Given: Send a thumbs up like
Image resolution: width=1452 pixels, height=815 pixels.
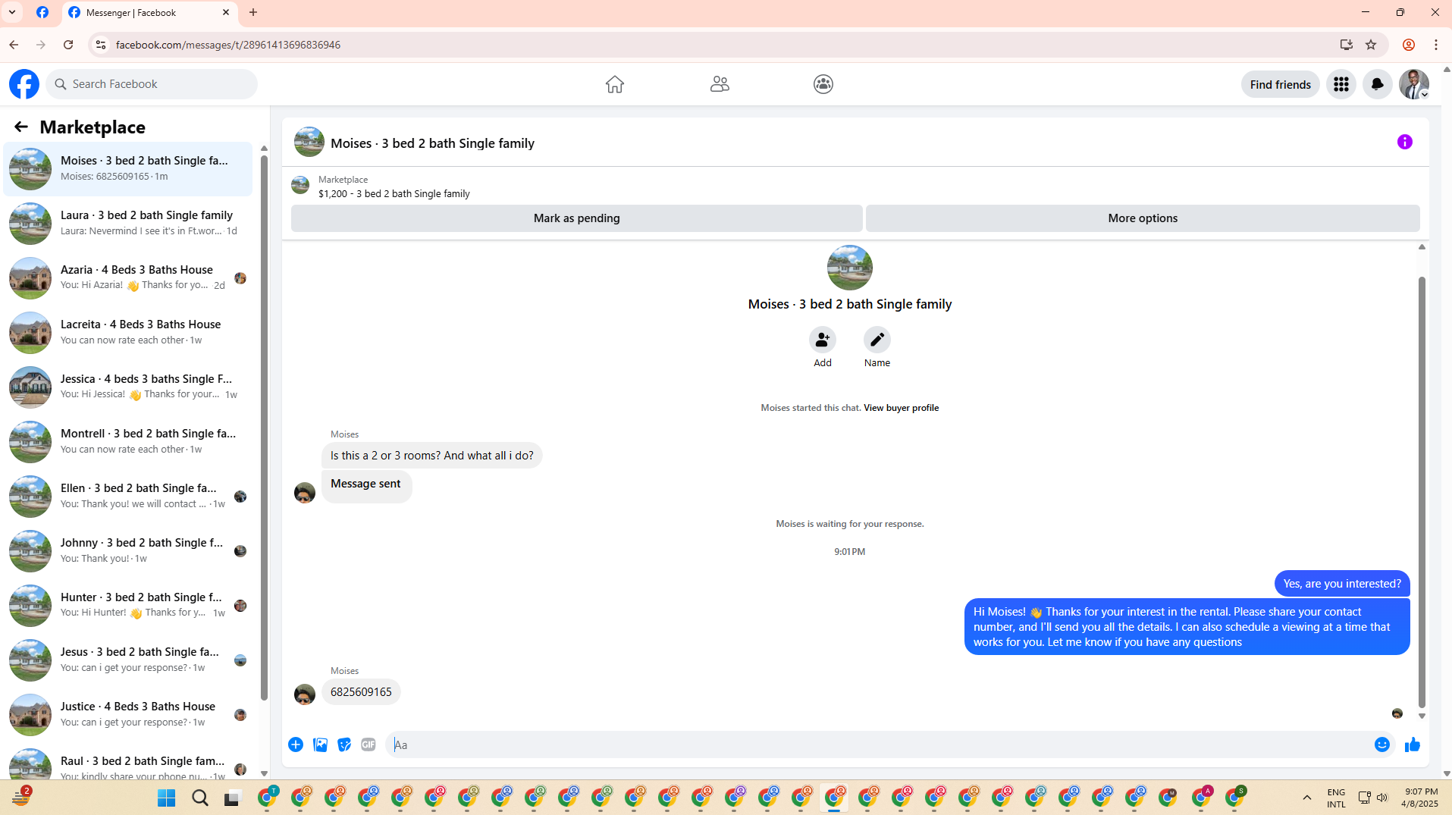Looking at the screenshot, I should tap(1412, 744).
